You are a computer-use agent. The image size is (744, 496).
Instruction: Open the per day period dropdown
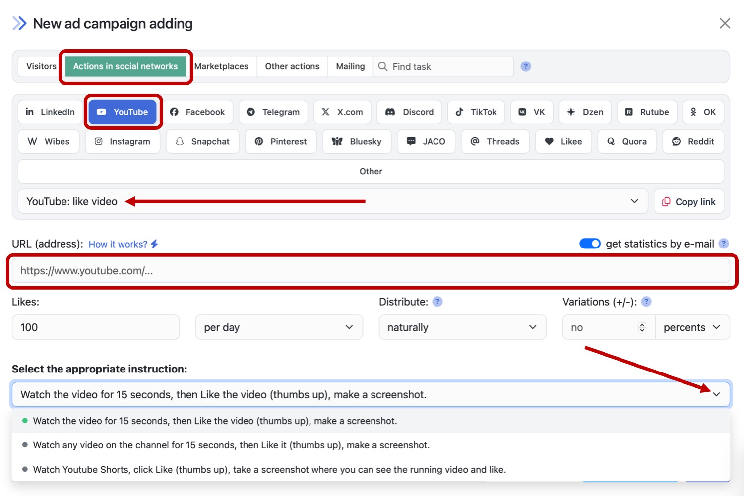[279, 327]
